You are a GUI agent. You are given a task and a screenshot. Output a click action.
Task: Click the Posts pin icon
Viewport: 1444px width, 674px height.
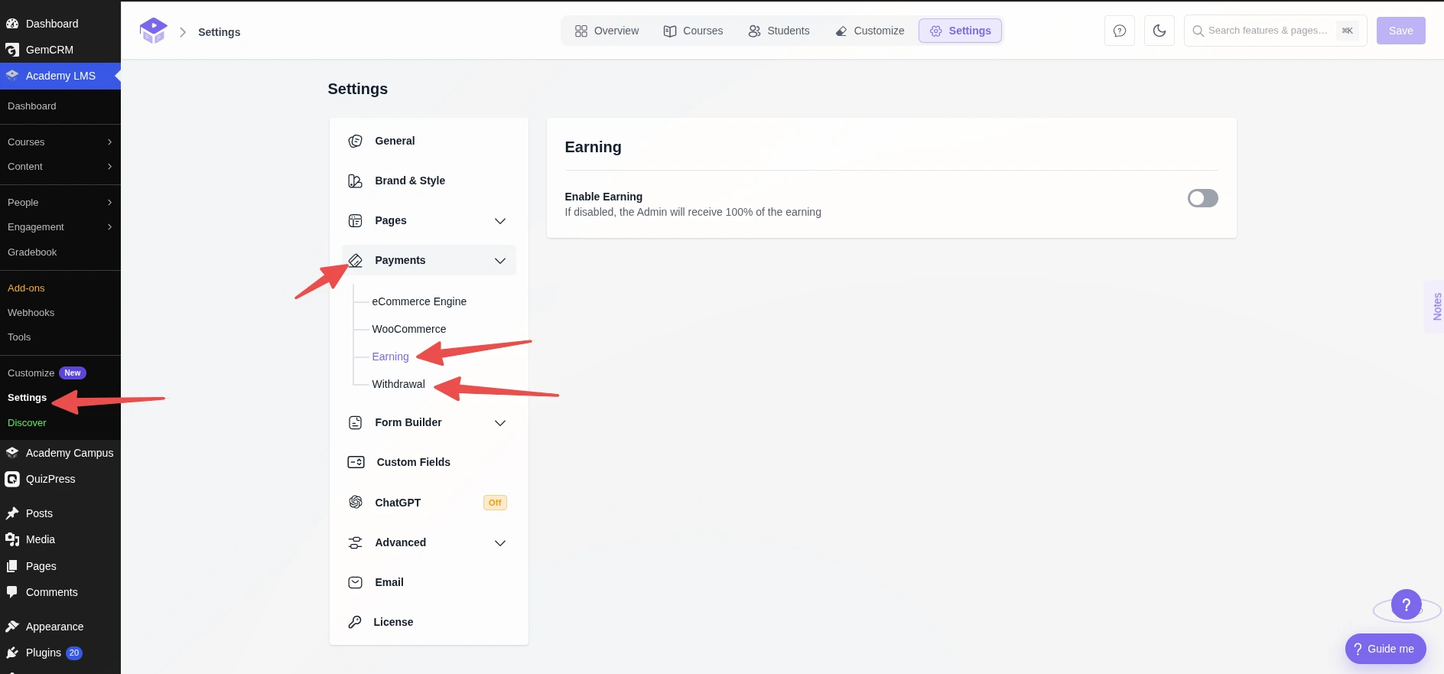(12, 513)
